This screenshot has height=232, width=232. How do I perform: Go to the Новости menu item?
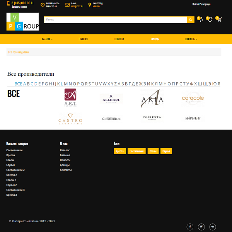[x=119, y=39]
